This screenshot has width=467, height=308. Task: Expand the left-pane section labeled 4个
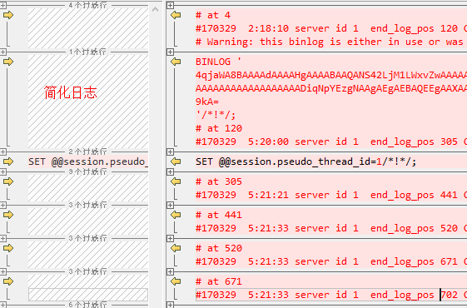coord(3,5)
